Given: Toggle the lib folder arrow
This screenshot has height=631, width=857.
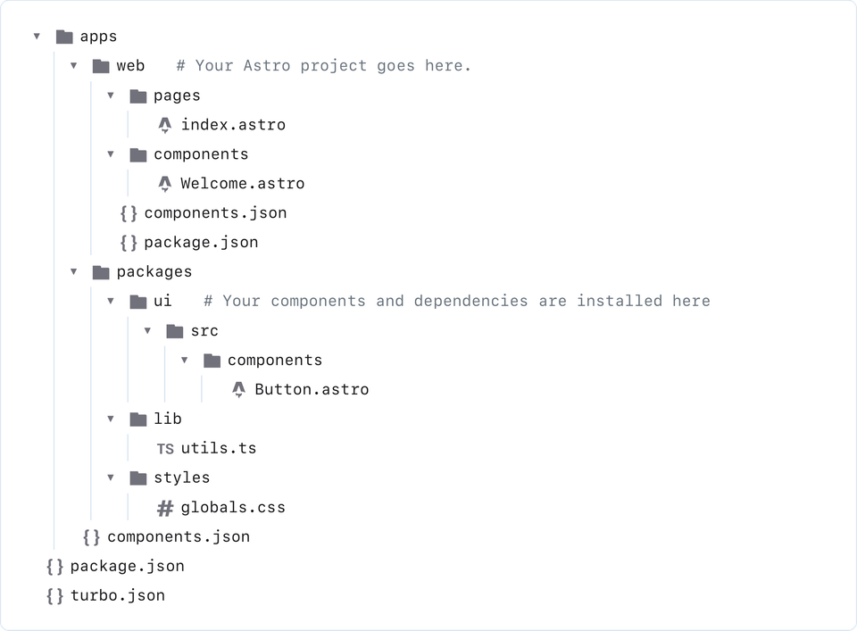Looking at the screenshot, I should [x=111, y=419].
